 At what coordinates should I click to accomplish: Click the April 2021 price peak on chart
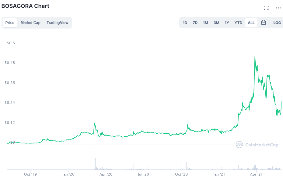click(x=255, y=57)
